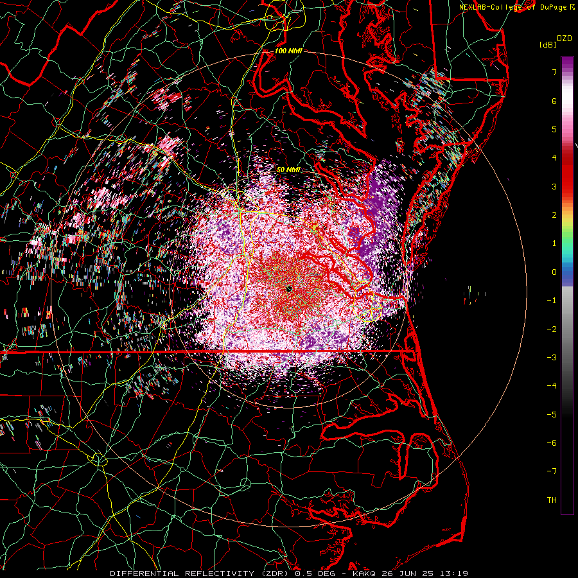Image resolution: width=578 pixels, height=578 pixels.
Task: Click the 5 tick label on the color scale
Action: 554,129
